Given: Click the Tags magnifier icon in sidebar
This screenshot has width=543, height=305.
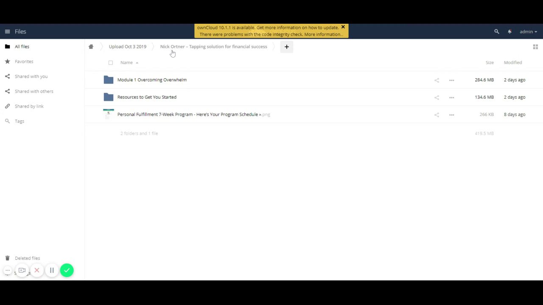Looking at the screenshot, I should coord(7,121).
